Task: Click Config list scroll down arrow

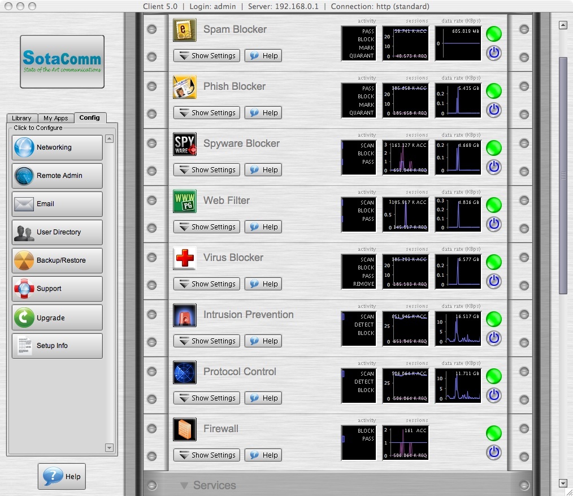Action: click(x=109, y=447)
